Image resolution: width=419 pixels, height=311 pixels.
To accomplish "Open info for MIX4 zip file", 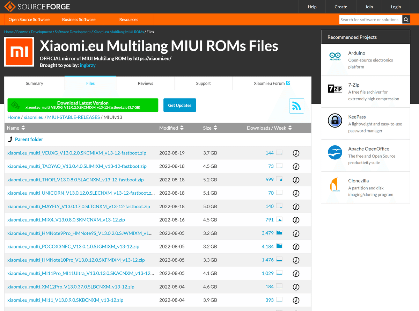I will pyautogui.click(x=296, y=220).
